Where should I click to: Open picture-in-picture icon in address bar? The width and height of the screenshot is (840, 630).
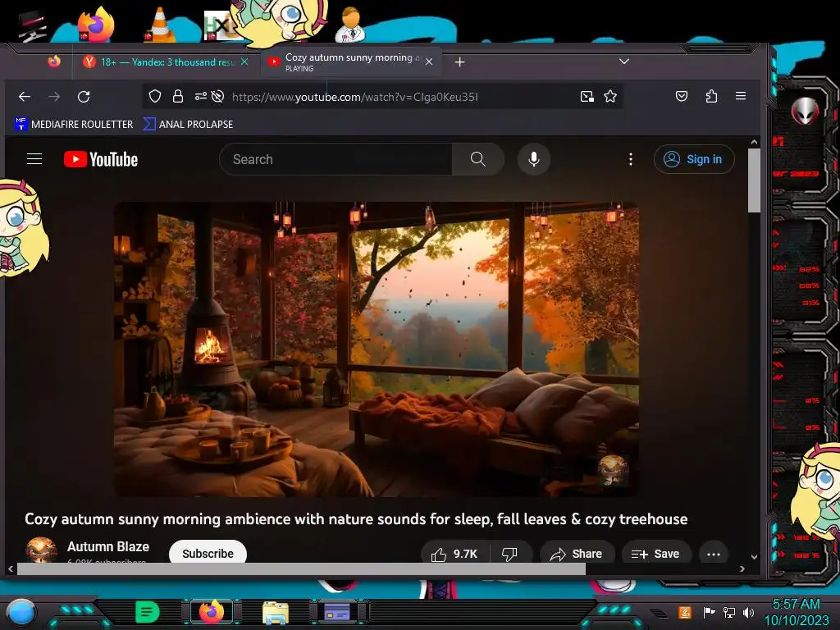click(x=587, y=97)
